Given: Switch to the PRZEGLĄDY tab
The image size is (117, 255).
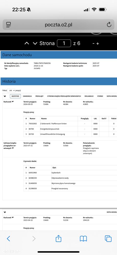Looking at the screenshot, I should [x=40, y=96].
